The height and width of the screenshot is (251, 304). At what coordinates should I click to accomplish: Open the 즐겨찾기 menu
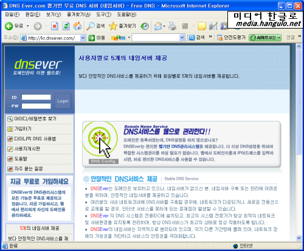click(x=78, y=15)
